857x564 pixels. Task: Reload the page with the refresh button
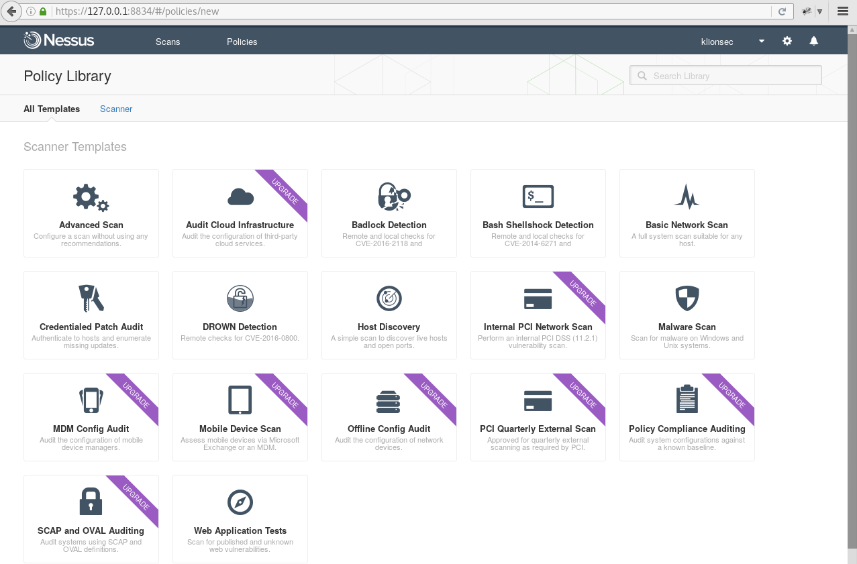tap(782, 11)
